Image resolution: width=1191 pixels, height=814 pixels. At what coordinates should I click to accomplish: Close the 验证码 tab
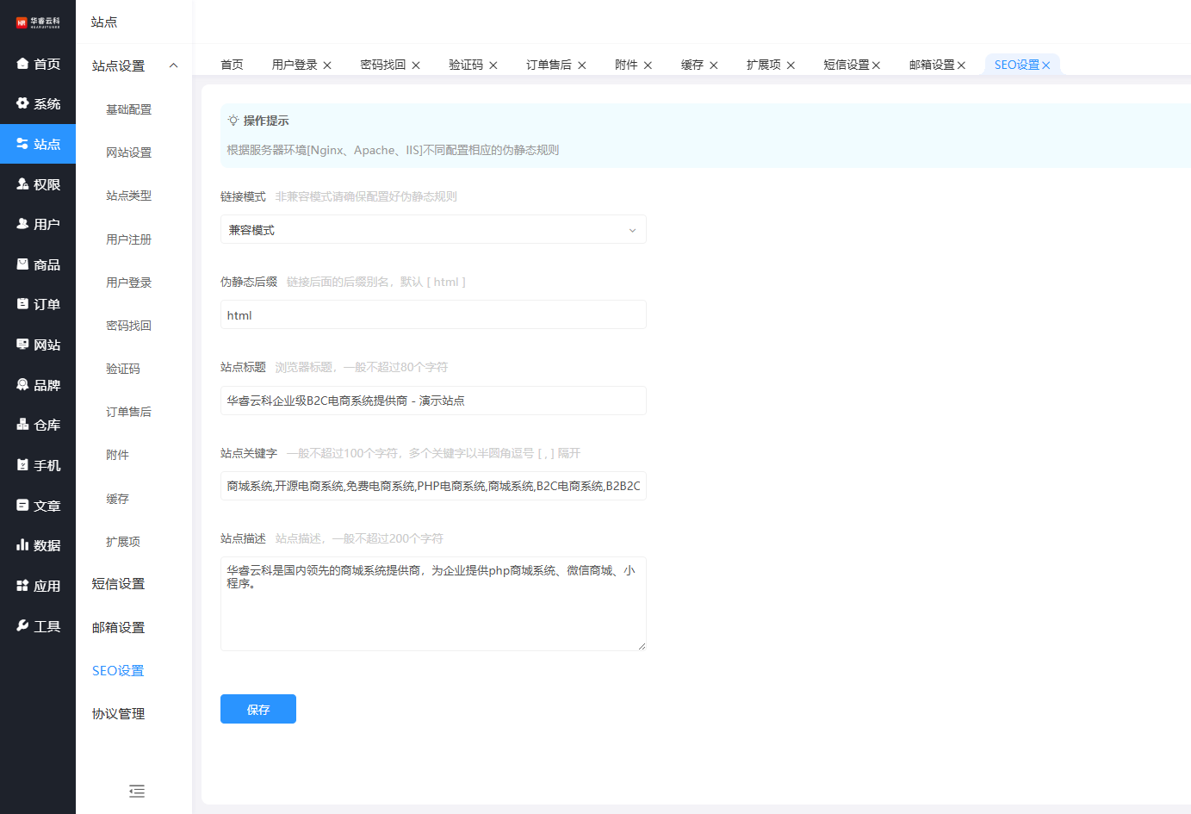coord(493,65)
